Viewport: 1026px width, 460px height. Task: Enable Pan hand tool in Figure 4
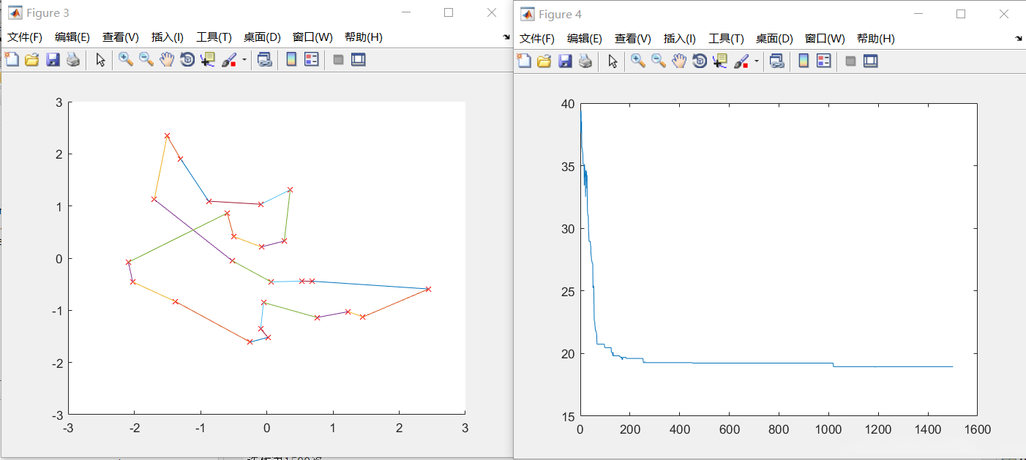pos(679,61)
